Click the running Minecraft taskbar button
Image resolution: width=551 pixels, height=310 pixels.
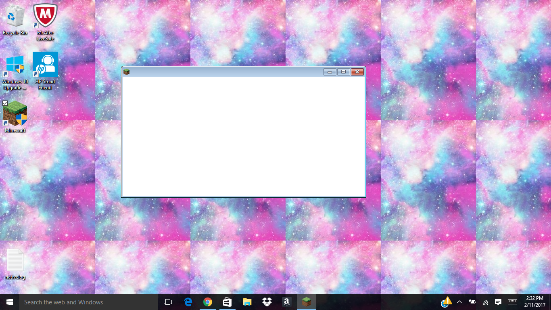tap(307, 302)
